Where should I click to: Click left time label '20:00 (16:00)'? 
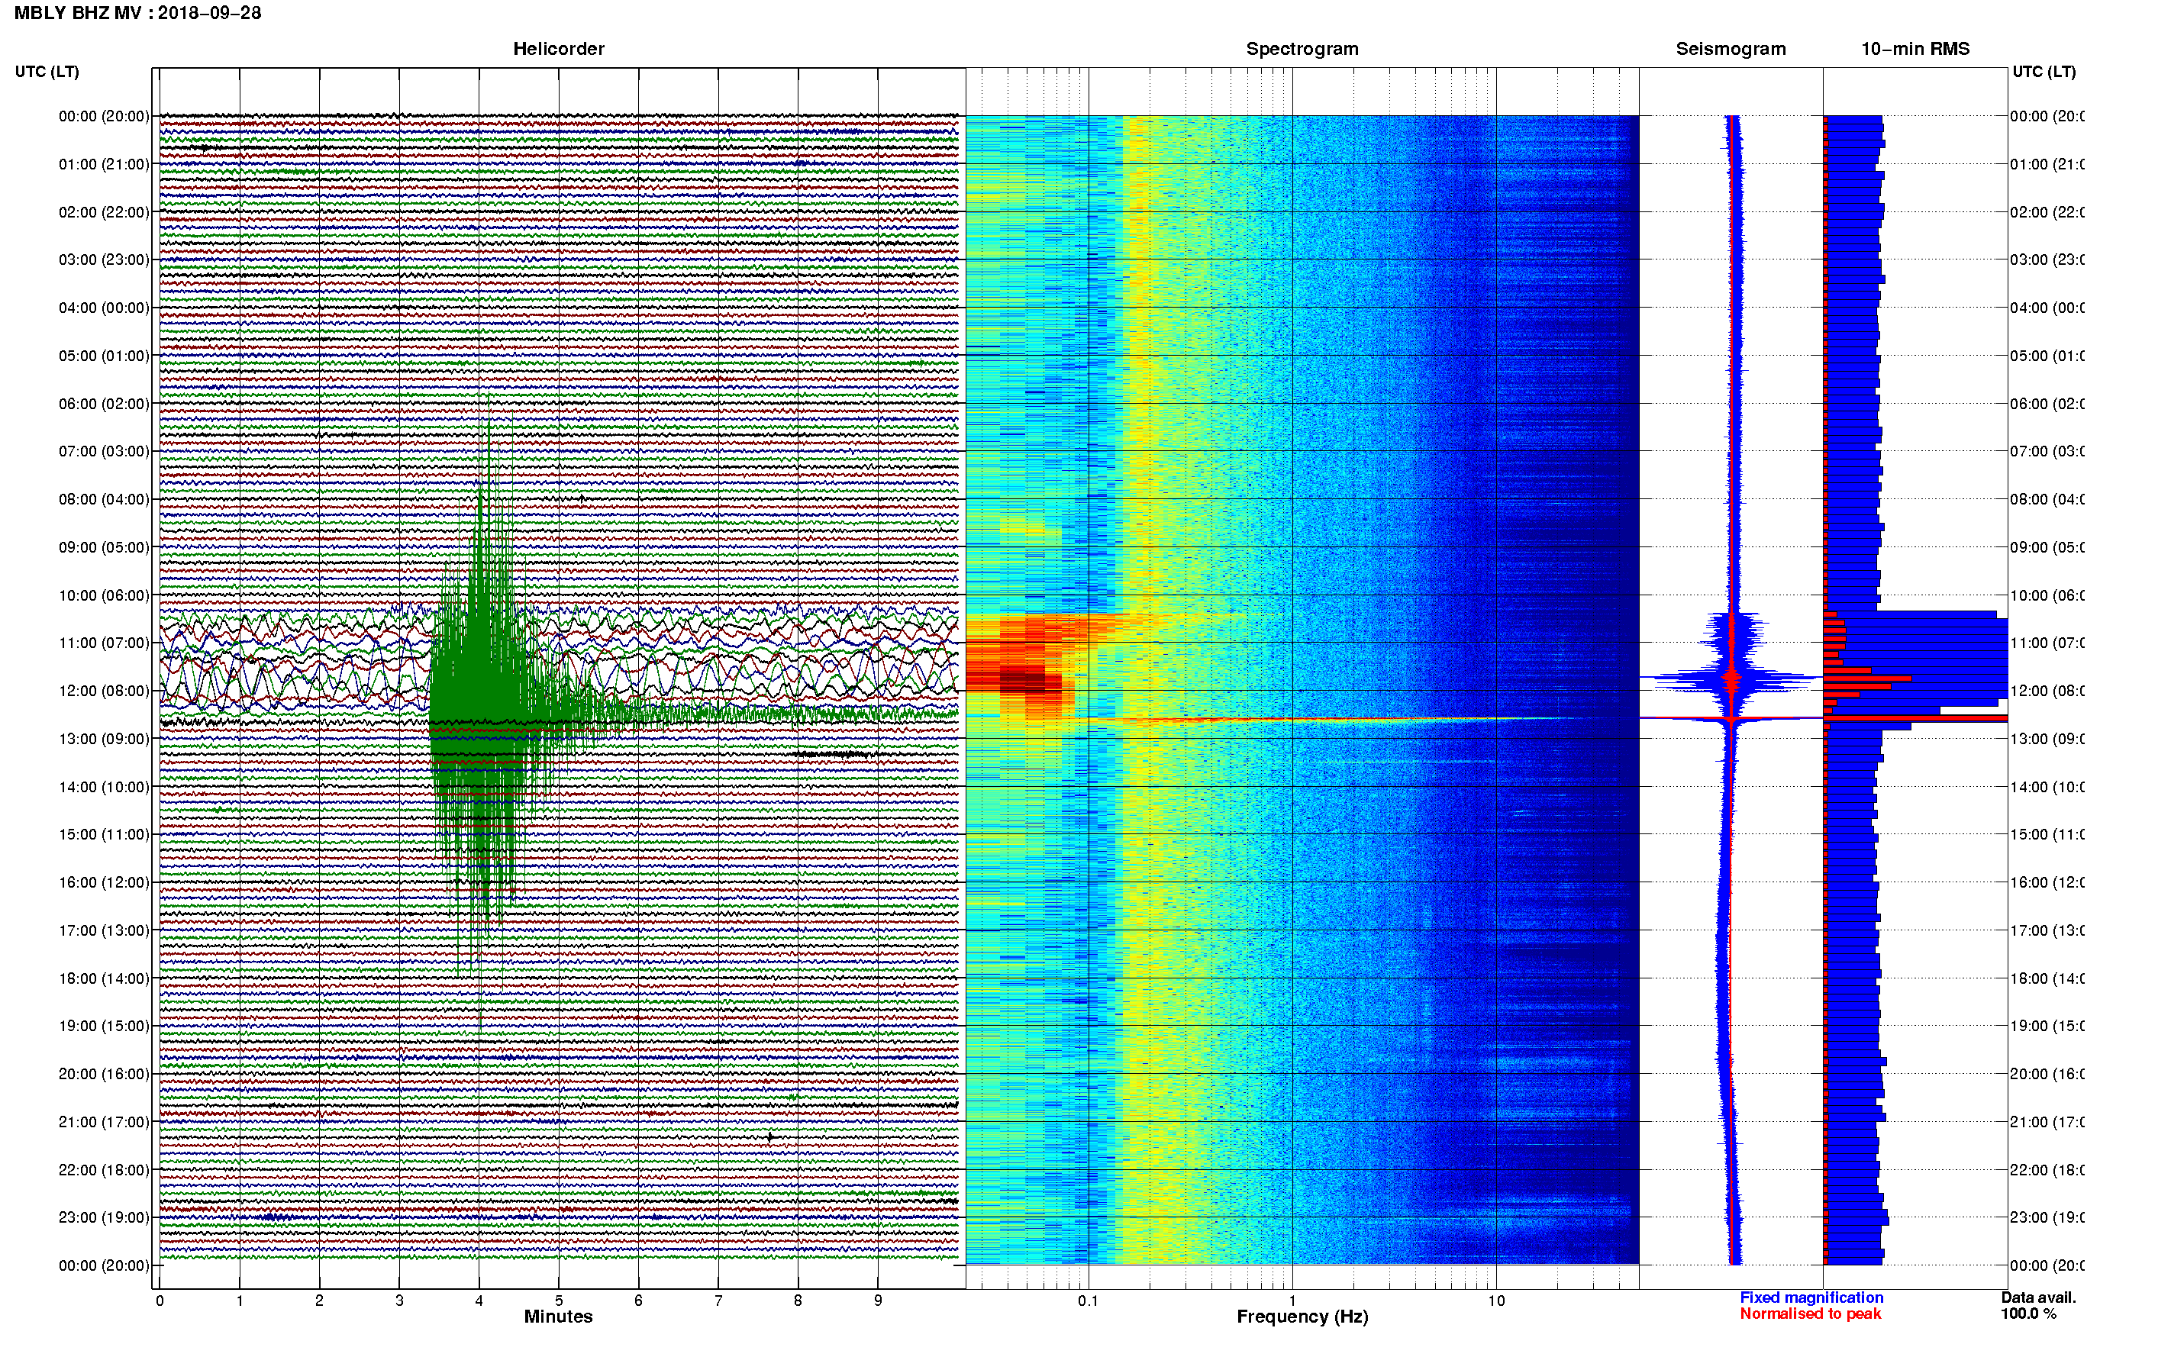tap(104, 1073)
